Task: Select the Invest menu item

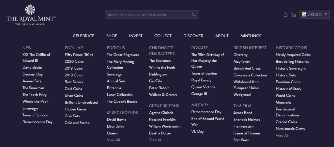Action: click(136, 36)
